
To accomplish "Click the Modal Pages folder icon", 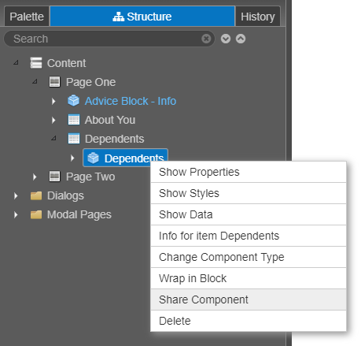I will point(36,214).
